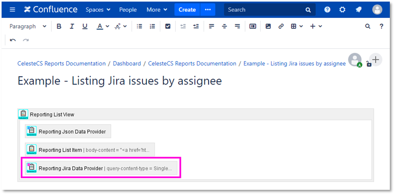Open the People page
This screenshot has width=395, height=195.
coord(128,10)
